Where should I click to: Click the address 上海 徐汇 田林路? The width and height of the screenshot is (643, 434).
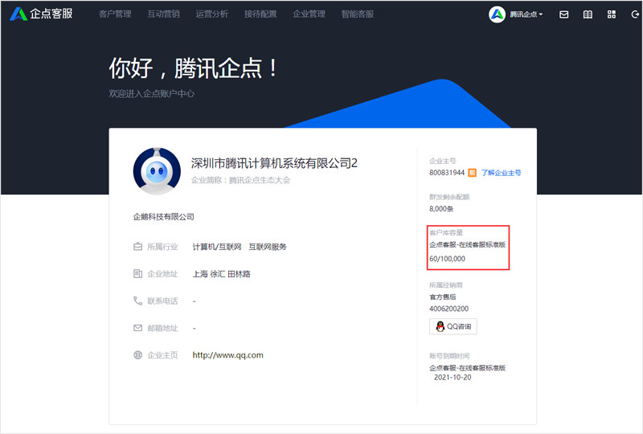(x=222, y=273)
